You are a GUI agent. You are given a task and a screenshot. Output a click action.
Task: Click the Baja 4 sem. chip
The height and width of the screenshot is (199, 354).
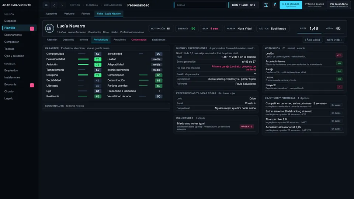[x=211, y=29]
